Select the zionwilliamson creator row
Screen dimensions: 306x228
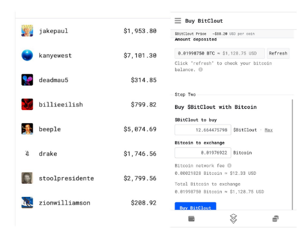(x=89, y=203)
